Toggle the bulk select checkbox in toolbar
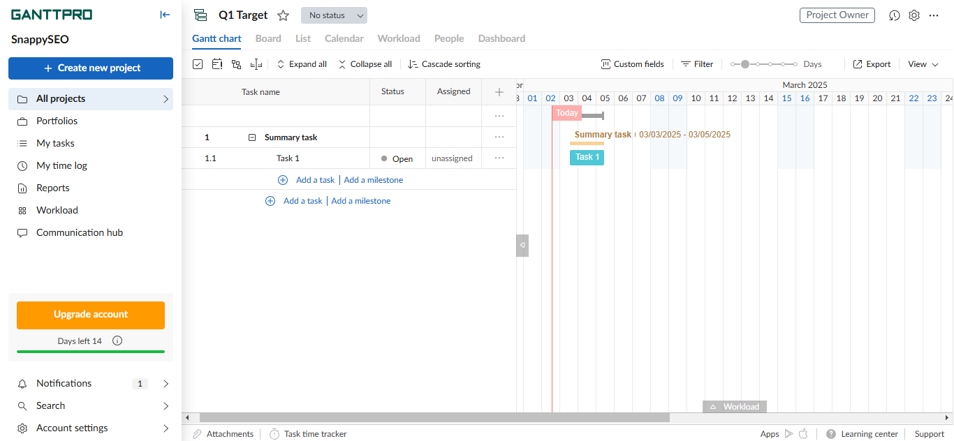Viewport: 954px width, 441px height. 198,64
